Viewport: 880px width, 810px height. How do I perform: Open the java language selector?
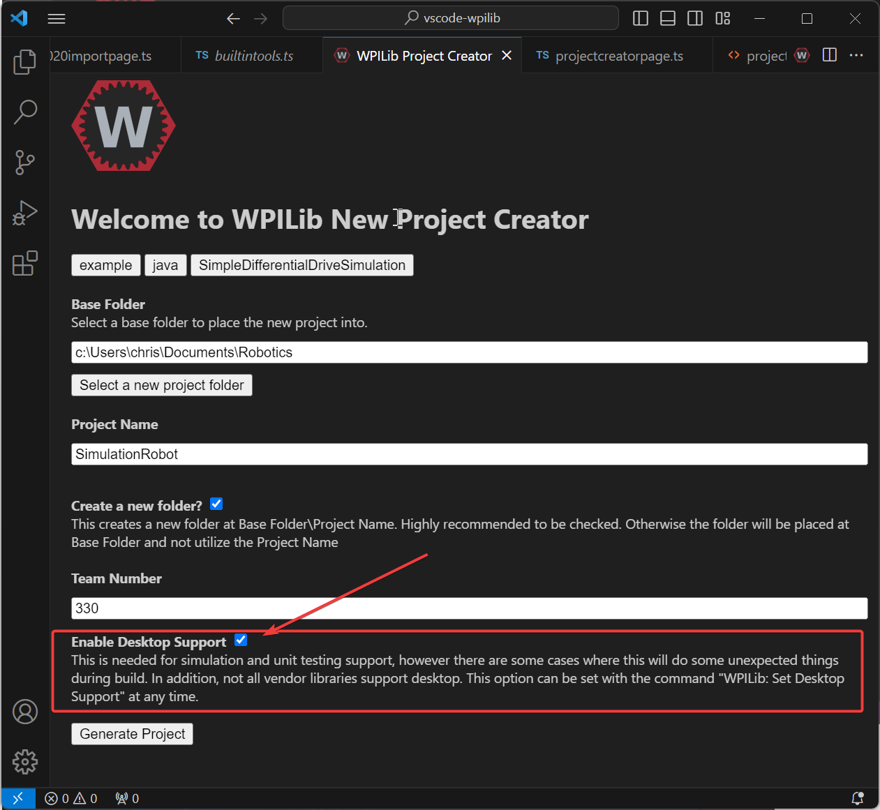(165, 265)
